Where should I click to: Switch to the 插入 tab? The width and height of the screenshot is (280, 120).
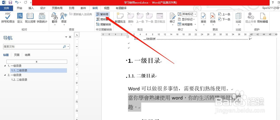[x=31, y=8]
